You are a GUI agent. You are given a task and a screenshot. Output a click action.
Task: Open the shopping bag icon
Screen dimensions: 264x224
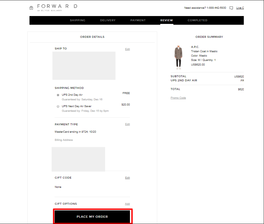coord(31,8)
